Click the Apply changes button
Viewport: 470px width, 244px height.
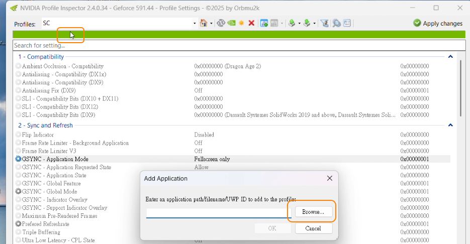point(437,23)
